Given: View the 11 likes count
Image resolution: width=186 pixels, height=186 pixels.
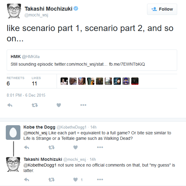Looking at the screenshot, I should pyautogui.click(x=34, y=84).
